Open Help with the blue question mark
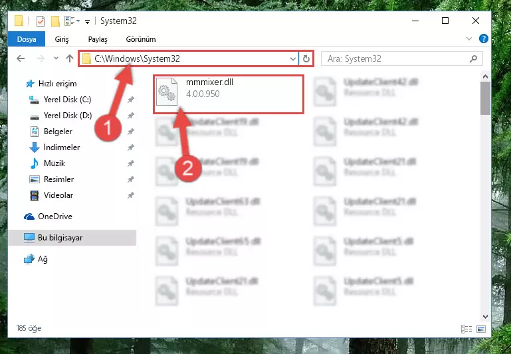Image resolution: width=511 pixels, height=354 pixels. [484, 39]
